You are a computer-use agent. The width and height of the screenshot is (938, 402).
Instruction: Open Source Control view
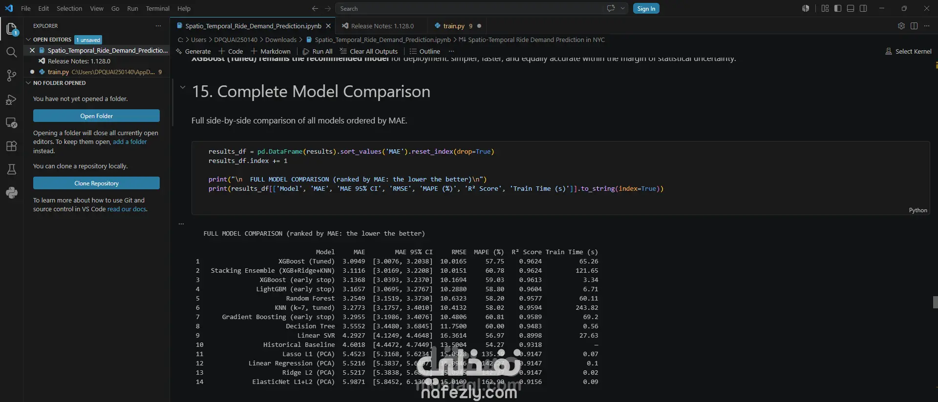[12, 76]
